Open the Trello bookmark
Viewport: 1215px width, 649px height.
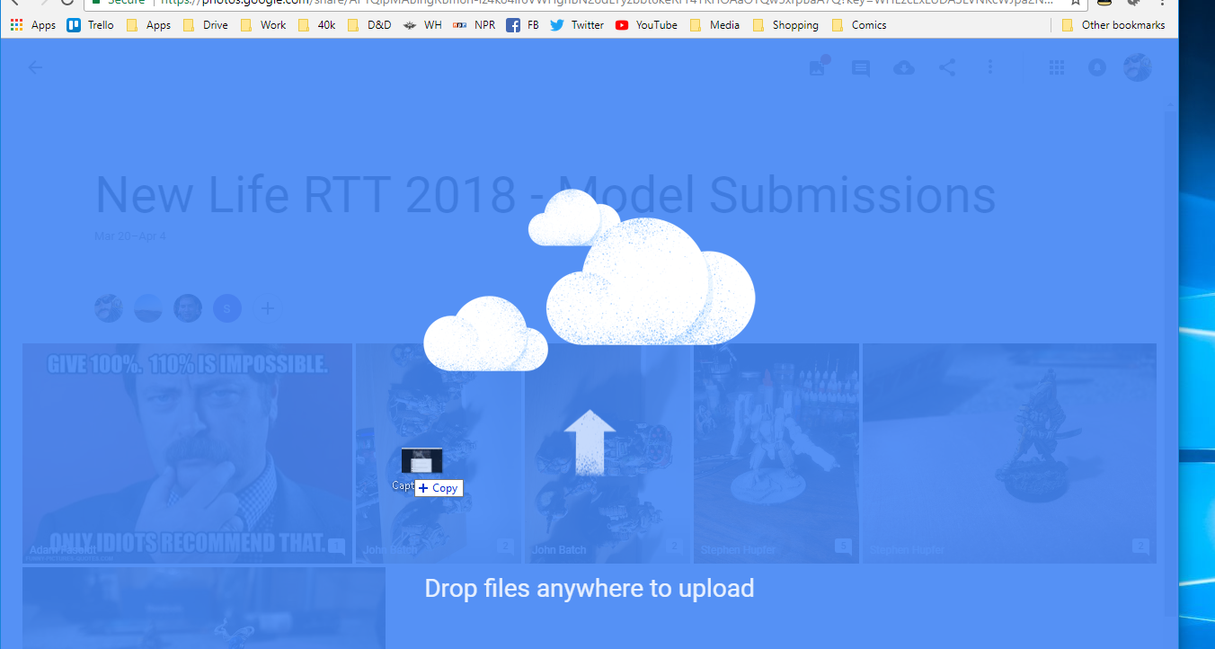coord(91,25)
